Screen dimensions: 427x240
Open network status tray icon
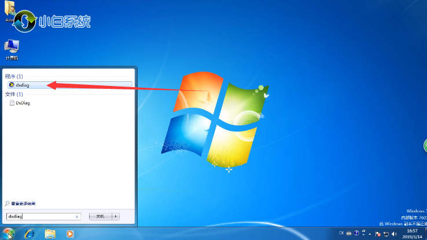pyautogui.click(x=386, y=234)
